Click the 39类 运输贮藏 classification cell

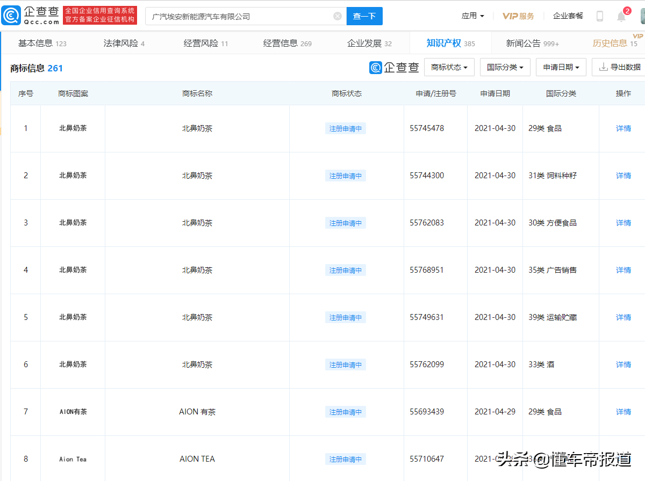click(x=553, y=317)
